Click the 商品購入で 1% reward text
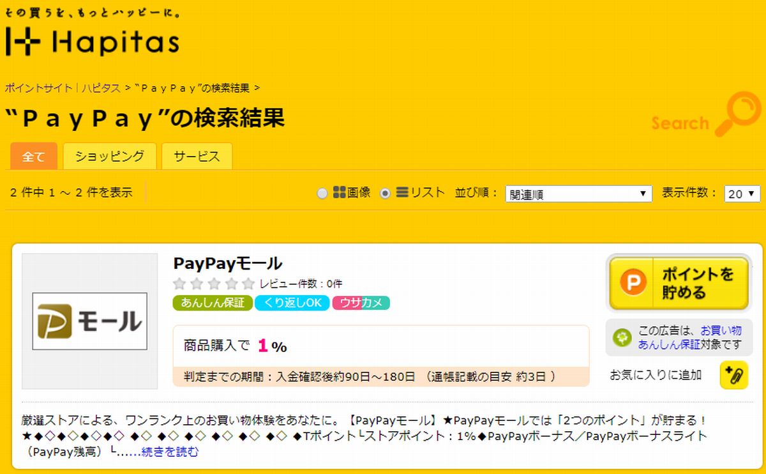This screenshot has height=474, width=766. tap(236, 346)
